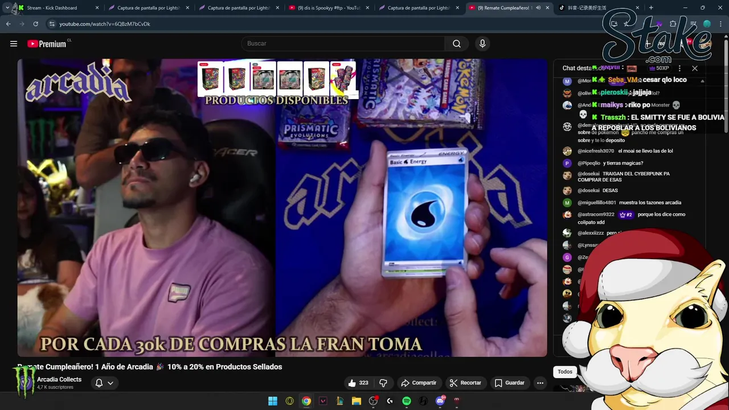Open Arcadia Collects channel name link

(x=59, y=379)
